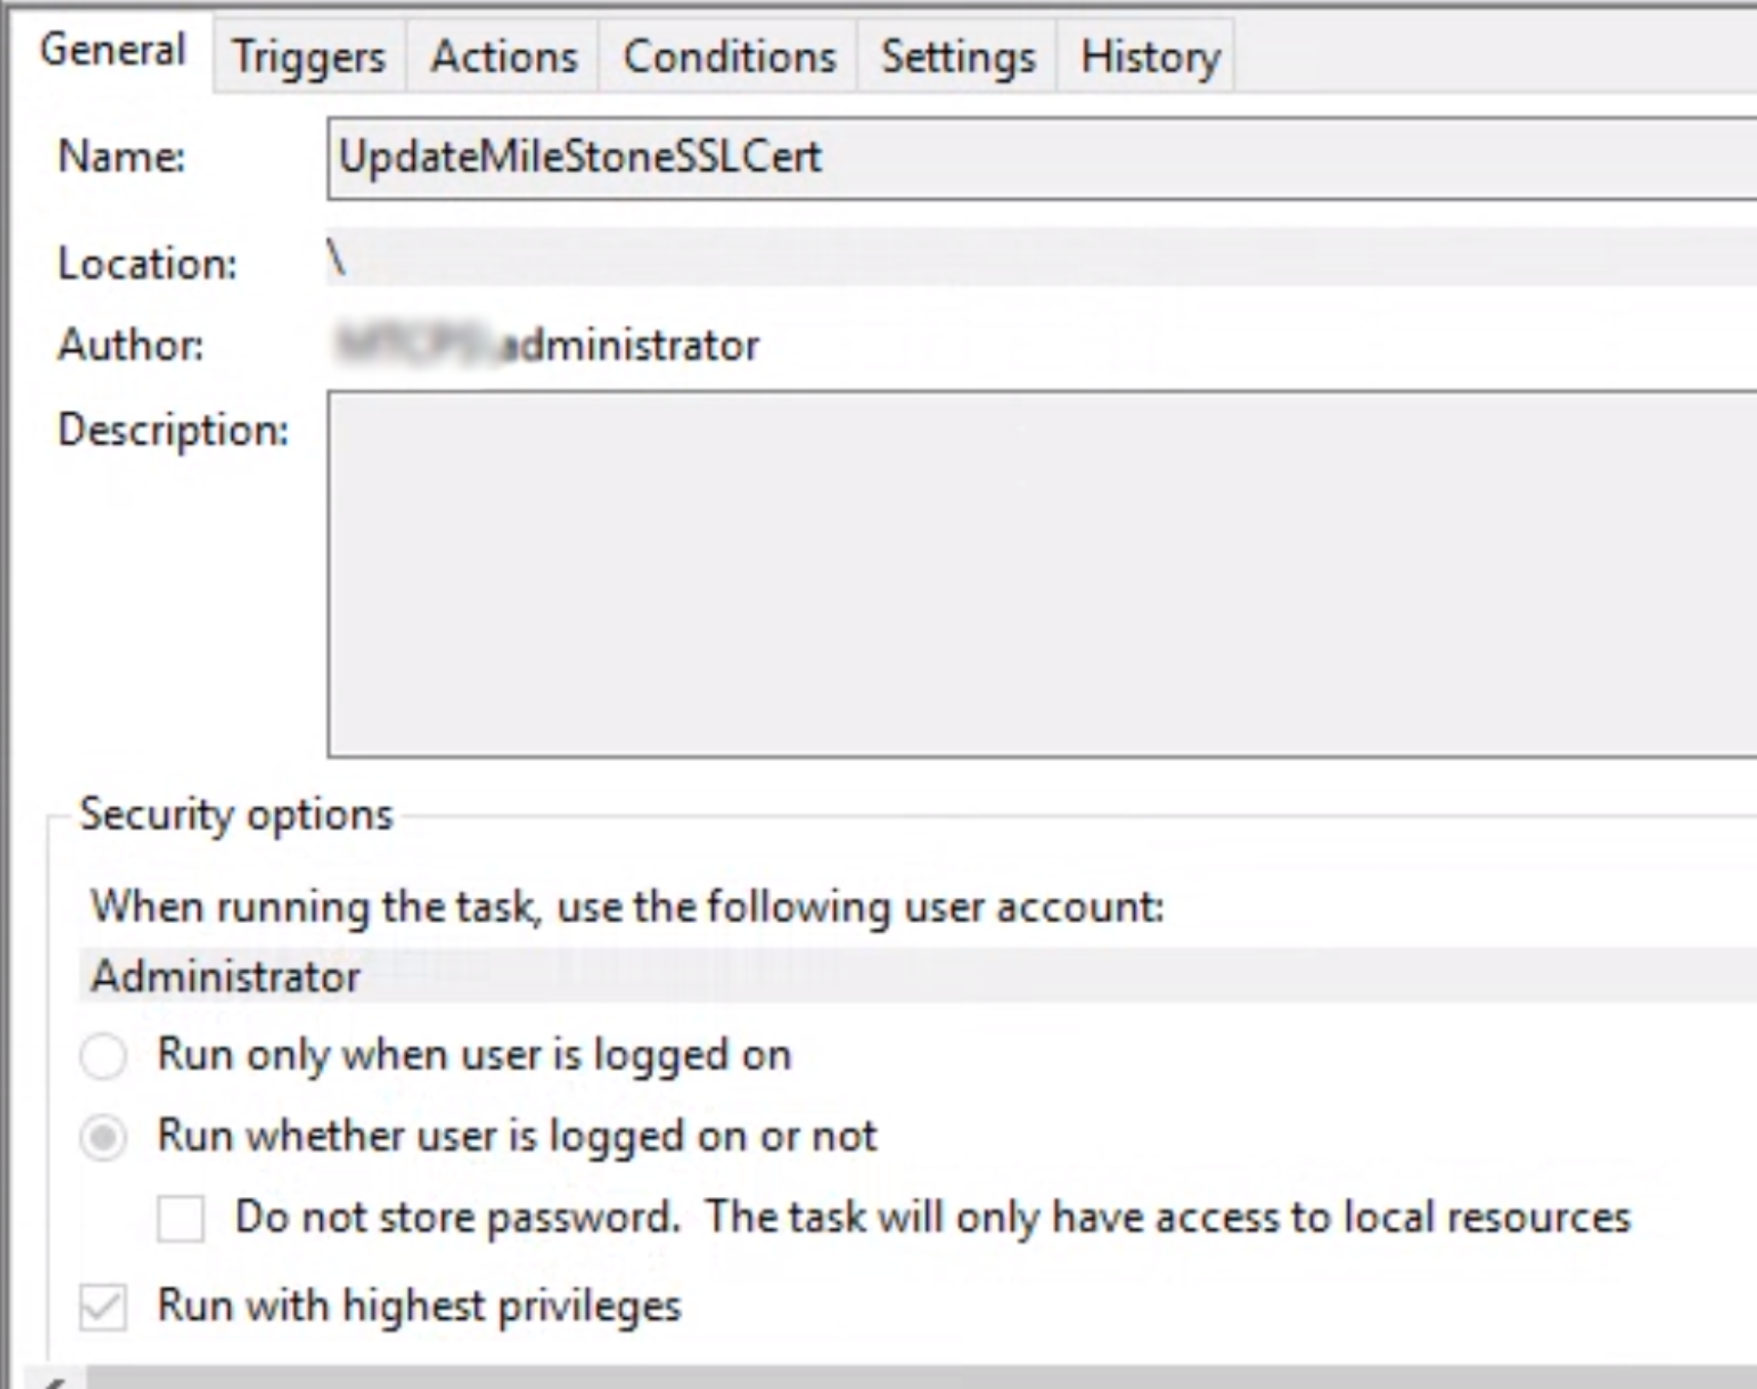Click the horizontal scrollbar thumb at bottom

(x=922, y=1379)
